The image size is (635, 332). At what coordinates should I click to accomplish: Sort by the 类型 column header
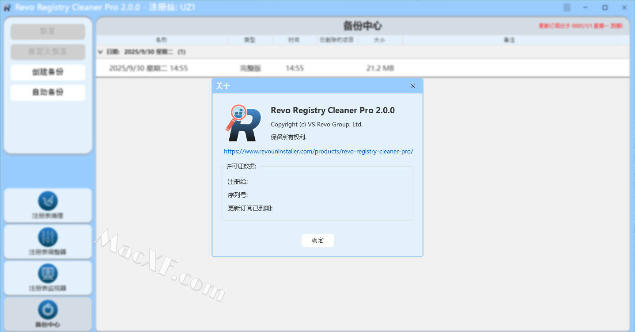pos(250,40)
